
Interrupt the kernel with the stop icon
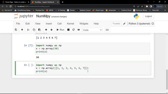pos(68,30)
